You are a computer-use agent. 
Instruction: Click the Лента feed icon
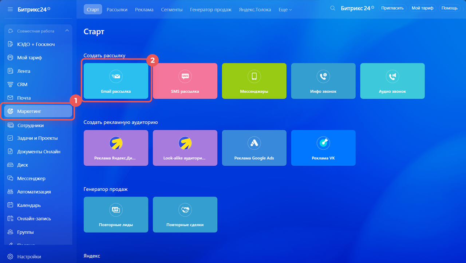[10, 71]
